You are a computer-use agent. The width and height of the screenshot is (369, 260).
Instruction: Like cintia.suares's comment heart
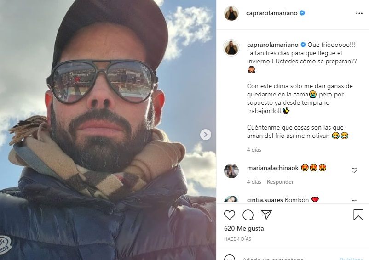point(354,201)
